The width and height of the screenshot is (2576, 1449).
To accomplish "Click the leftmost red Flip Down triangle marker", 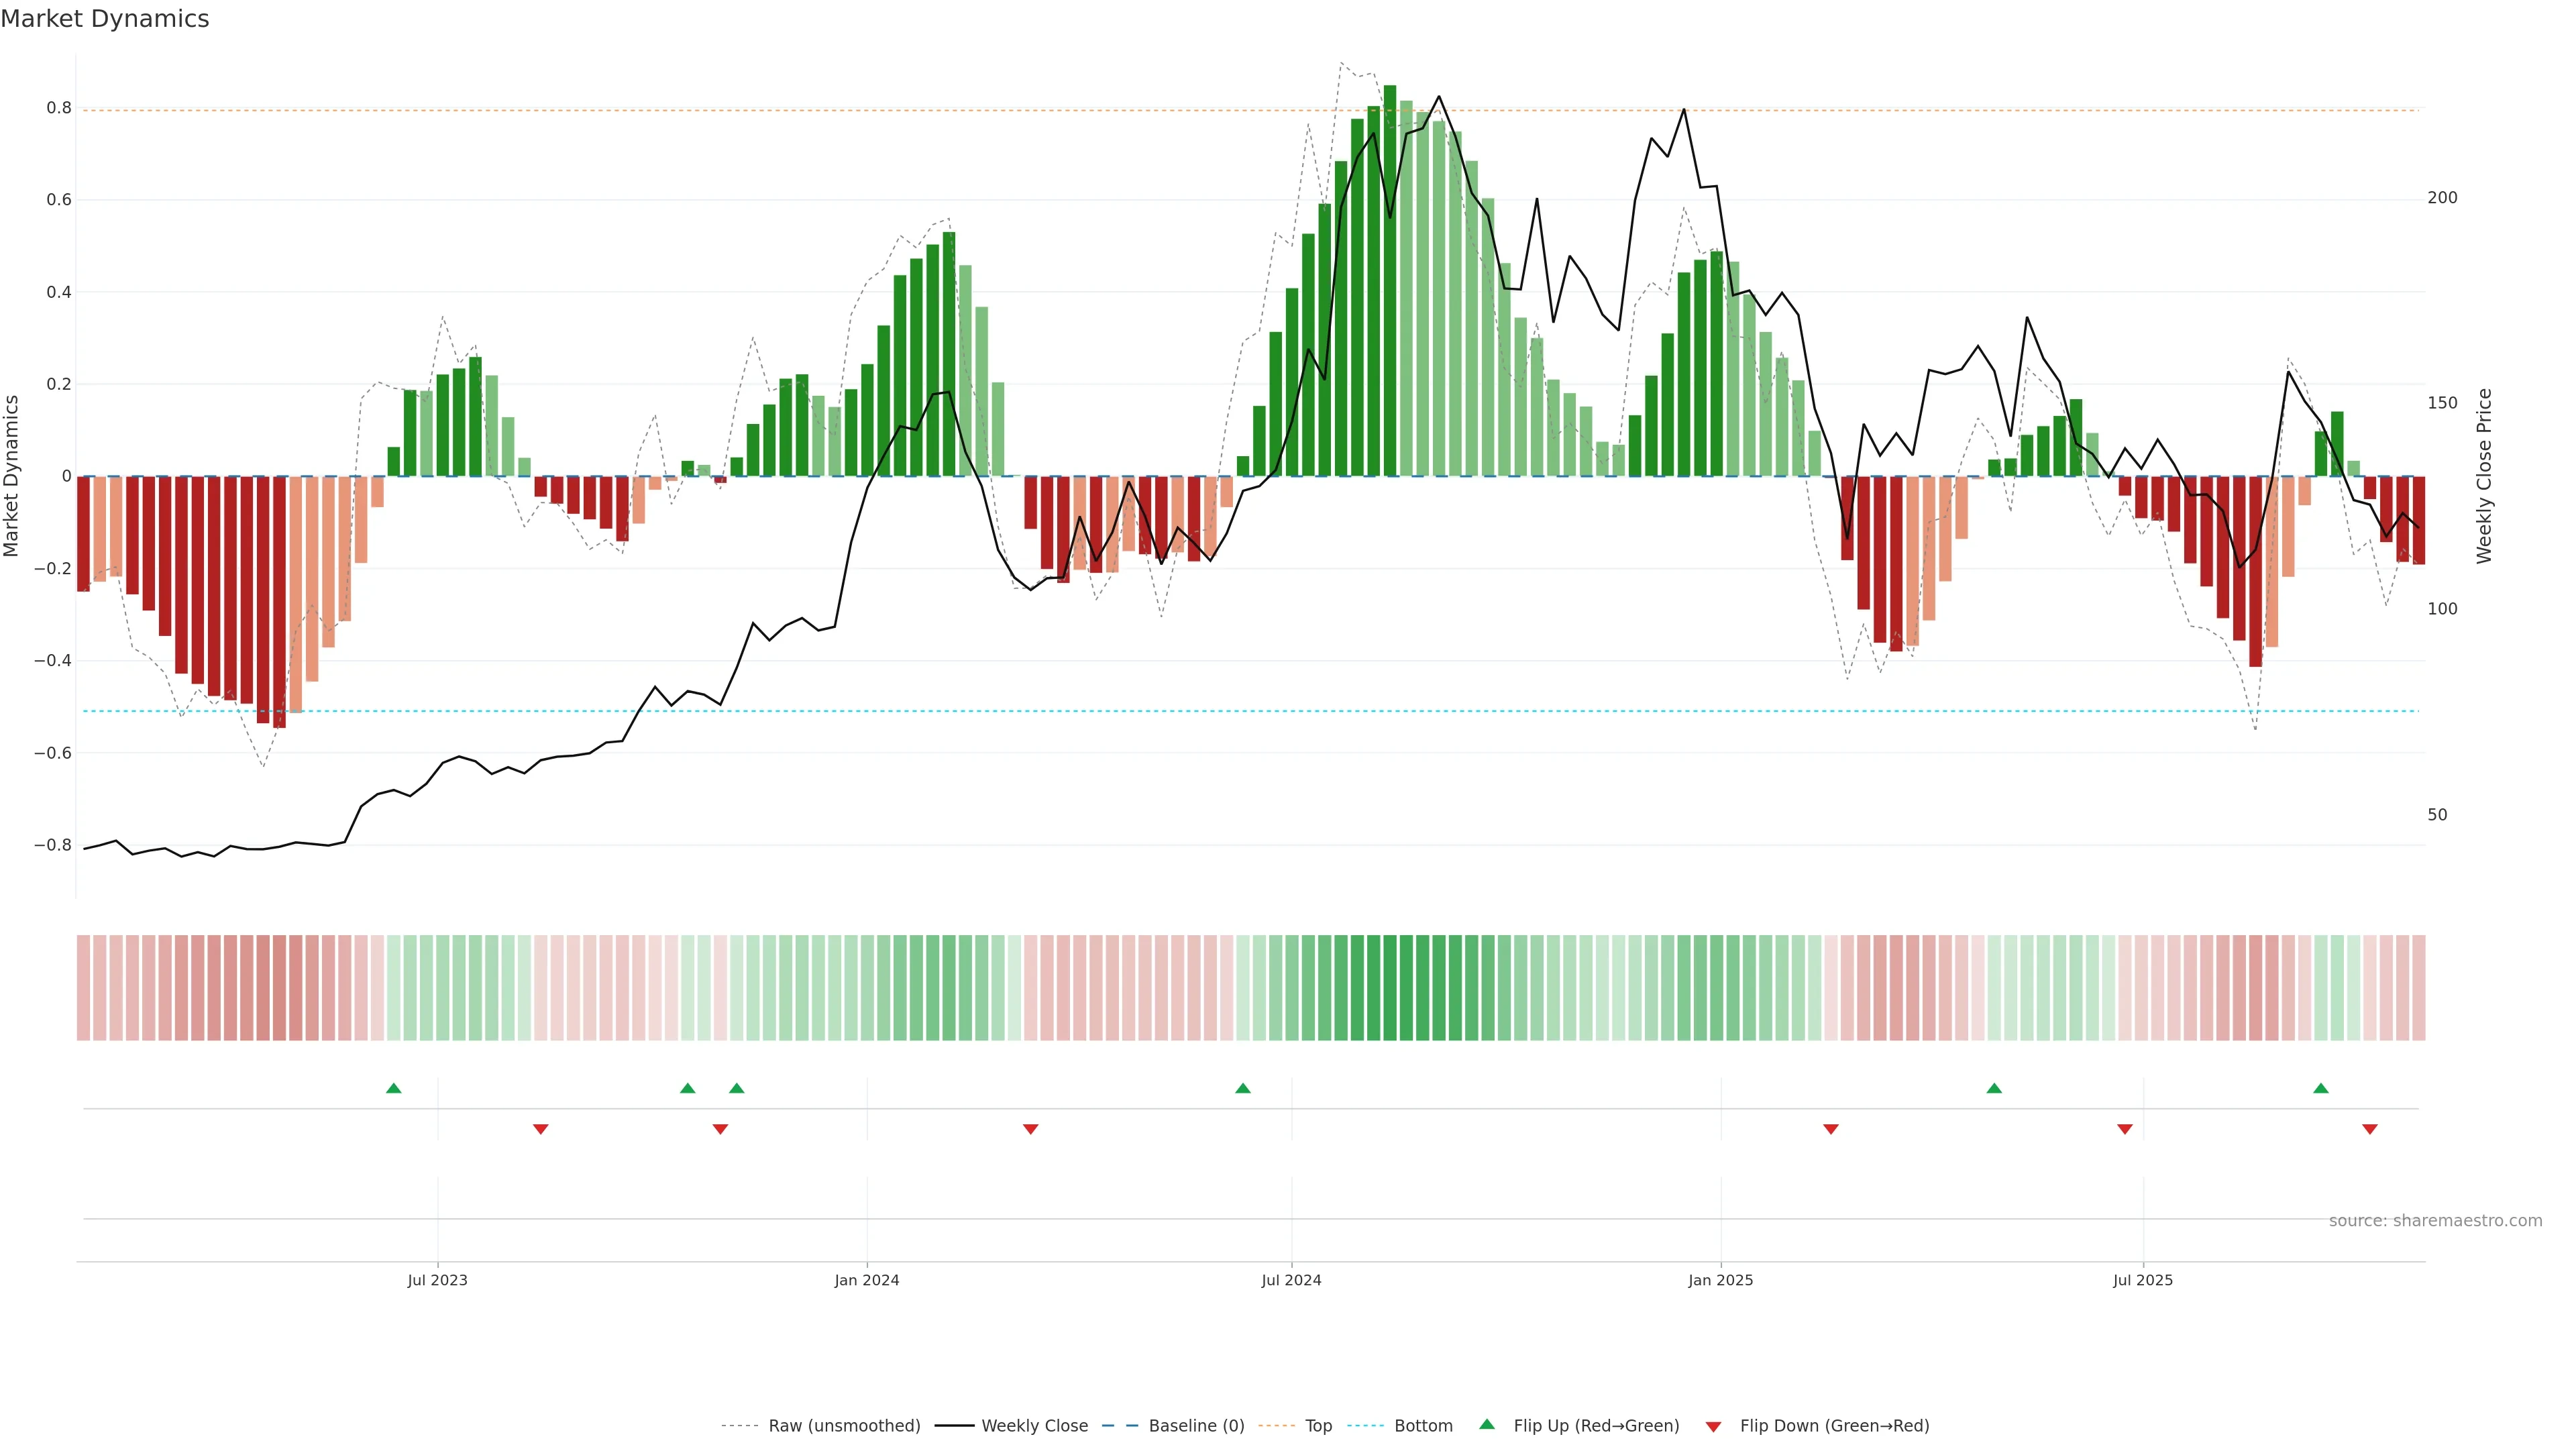I will pos(541,1129).
